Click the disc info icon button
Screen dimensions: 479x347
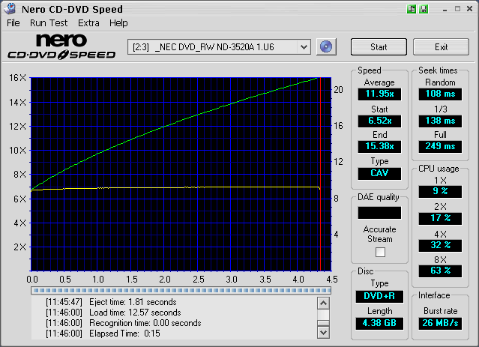pos(325,47)
